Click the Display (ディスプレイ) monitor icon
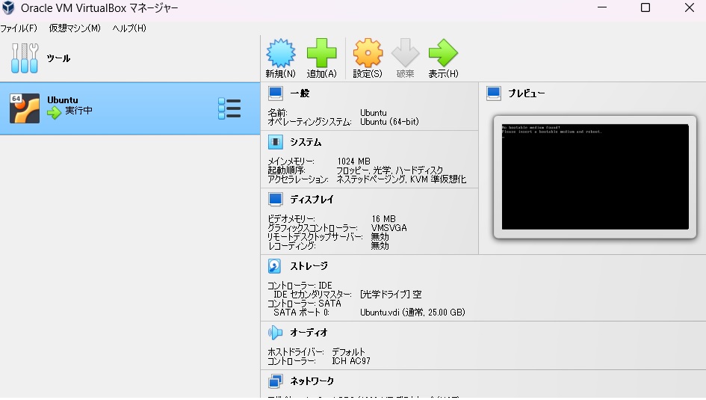706x400 pixels. (x=276, y=199)
